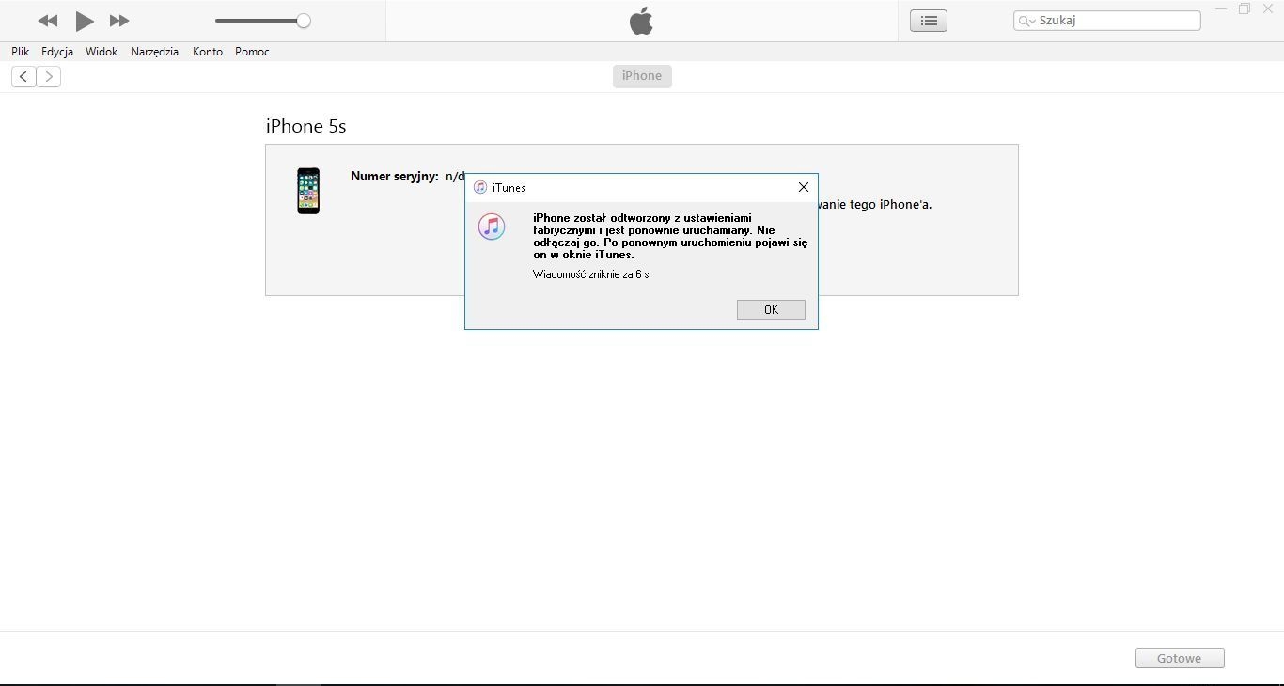Open the Pomoc menu
This screenshot has width=1284, height=686.
point(252,52)
